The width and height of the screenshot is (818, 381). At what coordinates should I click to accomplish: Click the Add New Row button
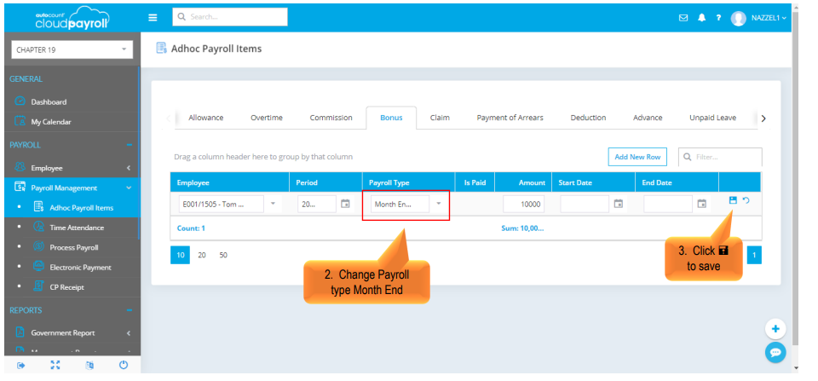pos(637,157)
